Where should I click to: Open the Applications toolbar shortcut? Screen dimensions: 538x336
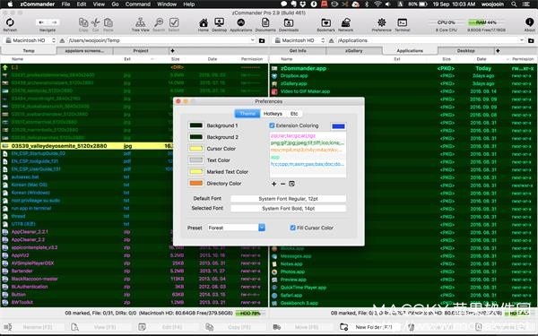241,22
